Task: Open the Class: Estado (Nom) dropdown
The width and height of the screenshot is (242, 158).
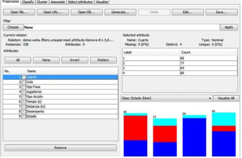Action: pos(167,99)
